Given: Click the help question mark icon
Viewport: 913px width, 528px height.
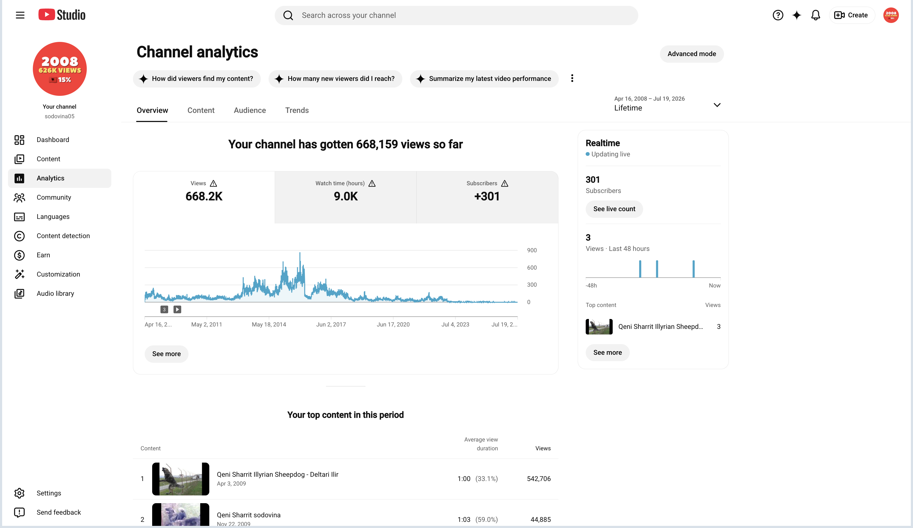Looking at the screenshot, I should coord(777,15).
